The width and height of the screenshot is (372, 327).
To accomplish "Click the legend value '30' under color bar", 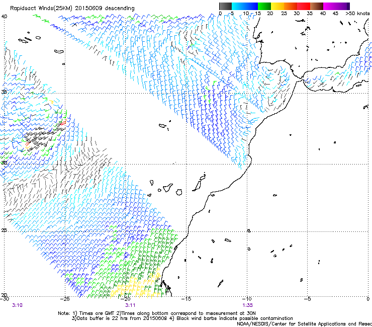I will click(297, 14).
